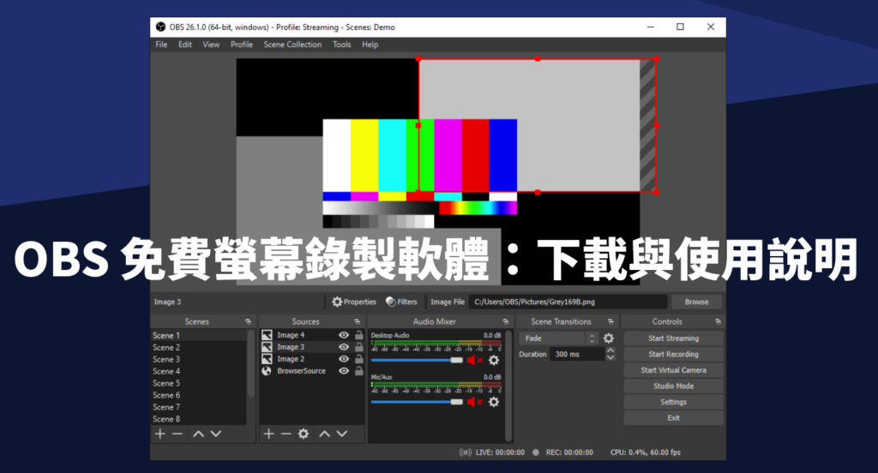Click Start Streaming button
Screen dimensions: 878x473
coord(673,338)
